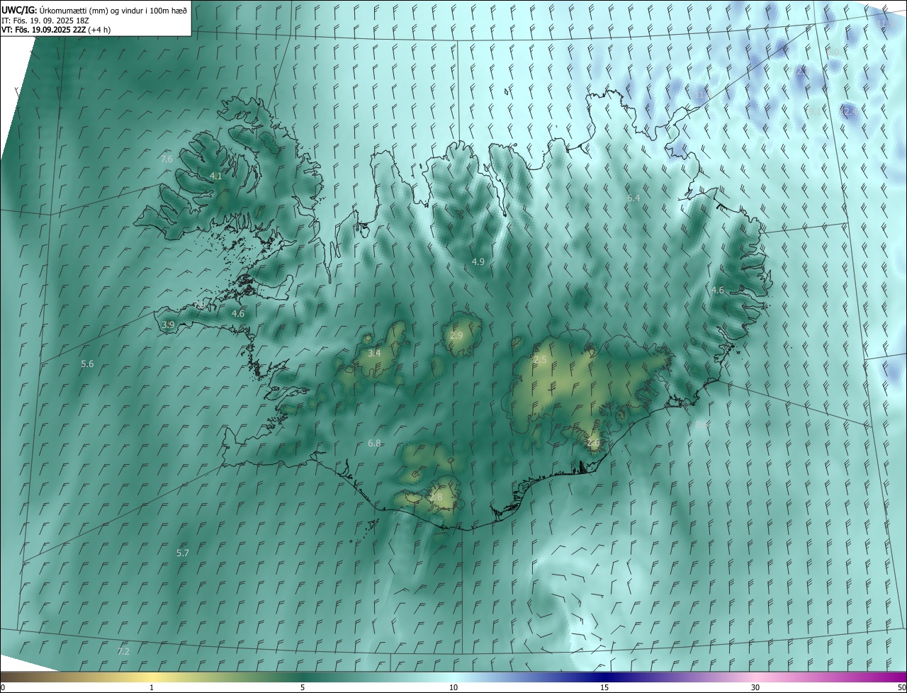The image size is (907, 693).
Task: Click the 2.5 value on Vatnajökull glacier
Action: point(540,360)
